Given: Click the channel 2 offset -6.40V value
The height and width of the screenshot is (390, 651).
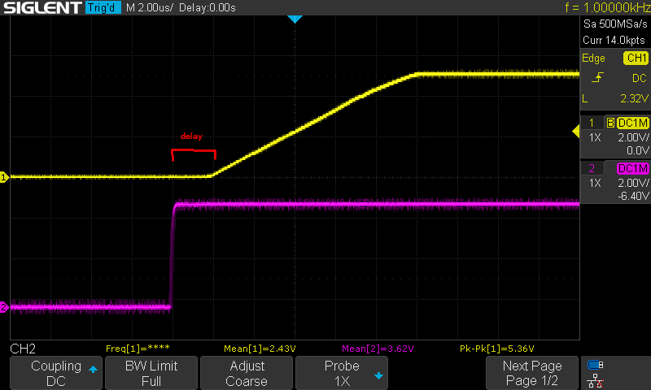Looking at the screenshot, I should coord(633,196).
